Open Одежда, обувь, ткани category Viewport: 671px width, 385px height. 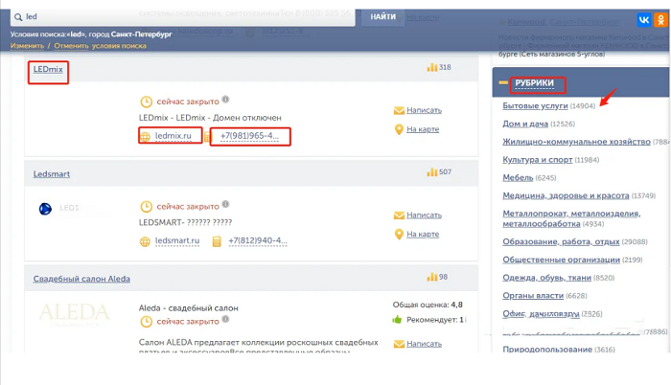point(547,278)
